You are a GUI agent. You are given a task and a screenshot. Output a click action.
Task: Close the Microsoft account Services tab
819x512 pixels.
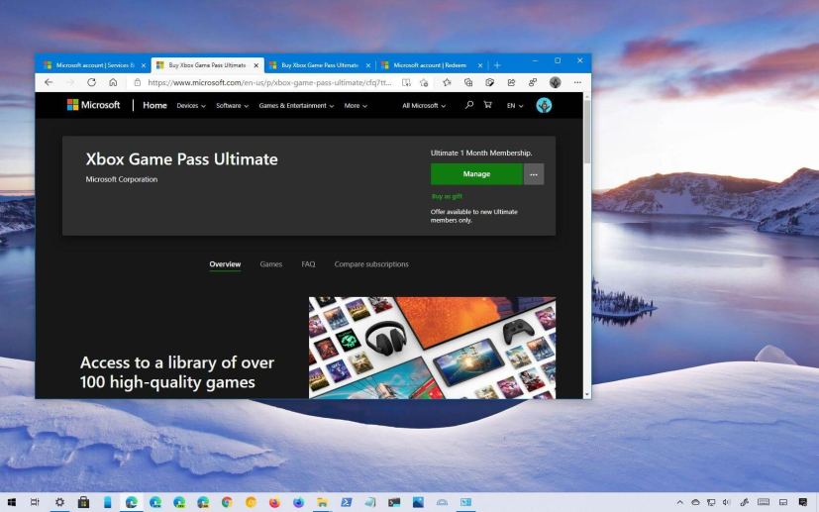point(144,65)
